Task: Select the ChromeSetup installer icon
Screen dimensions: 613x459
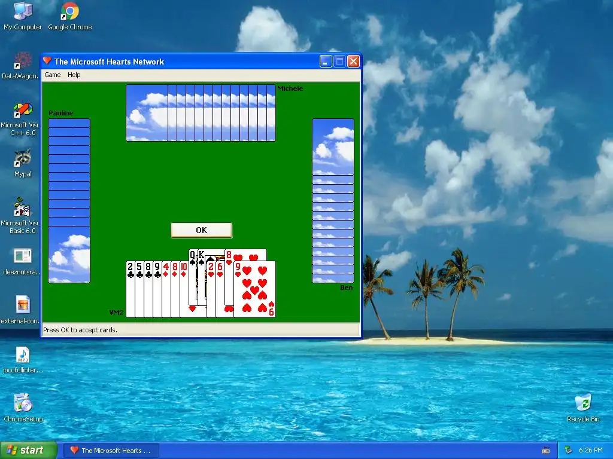Action: click(23, 408)
